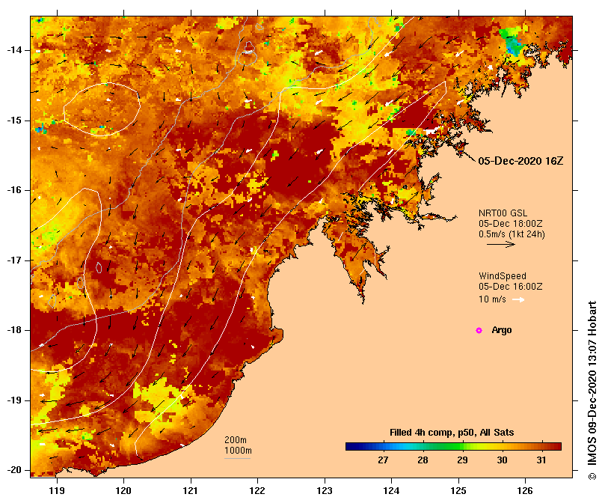Image resolution: width=605 pixels, height=503 pixels.
Task: Click longitude axis label '119'
Action: click(x=57, y=491)
